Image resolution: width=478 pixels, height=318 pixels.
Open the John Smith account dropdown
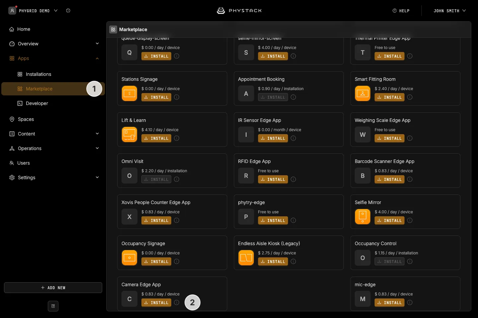449,11
